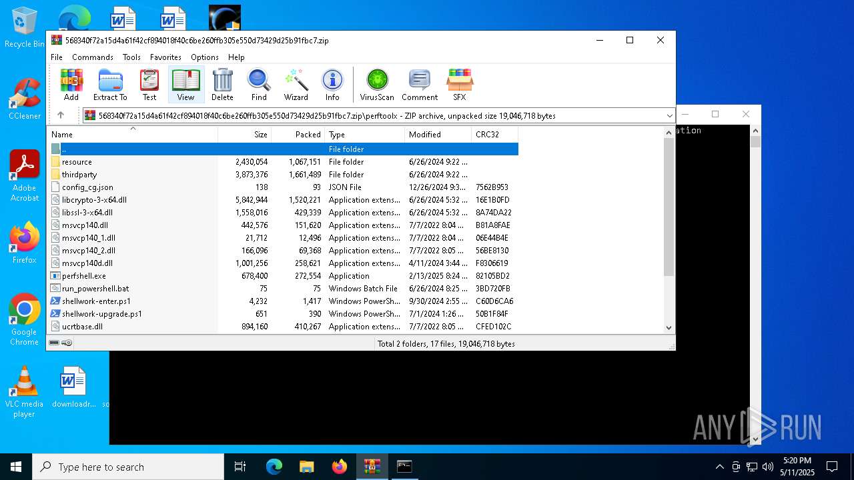Click the SFX conversion icon

(x=460, y=85)
